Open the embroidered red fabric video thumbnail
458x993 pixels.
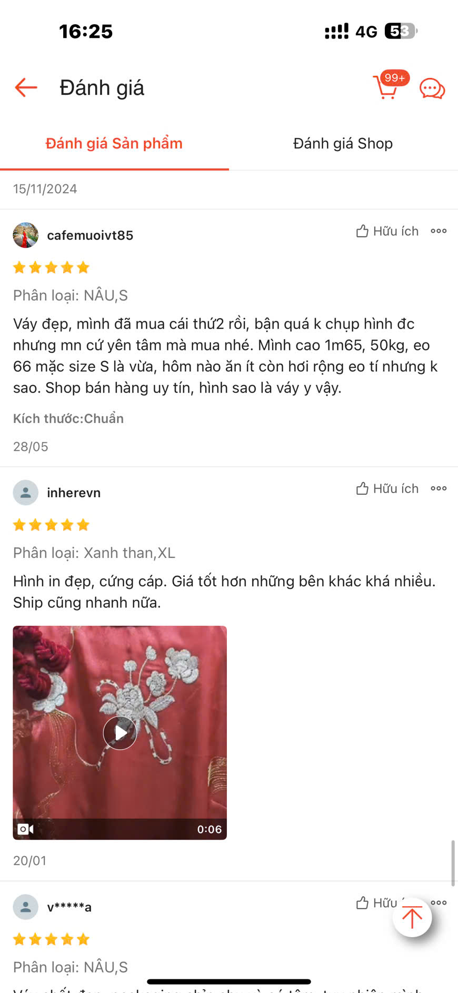[x=120, y=732]
